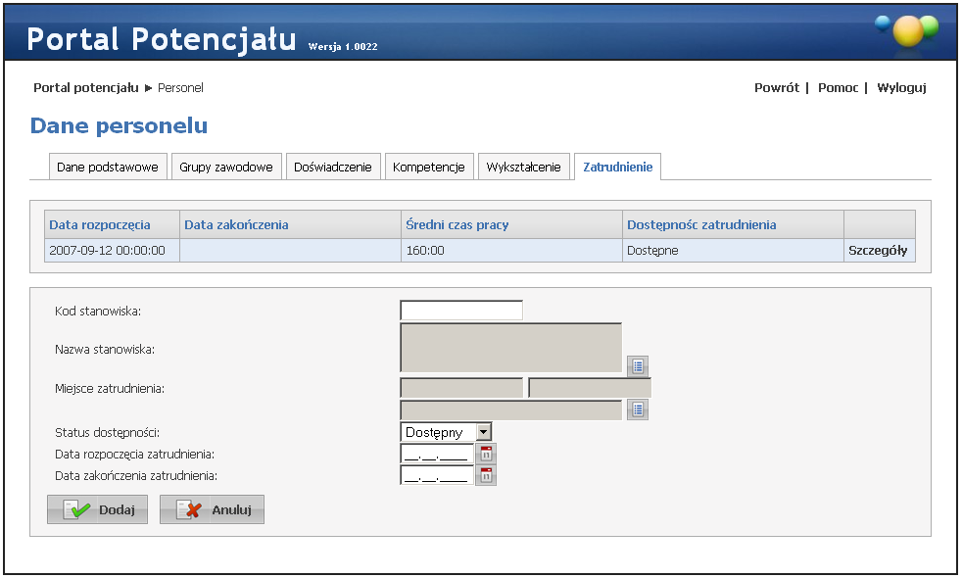Click the Wersja 1.0022 version text
The width and height of the screenshot is (962, 578).
343,47
